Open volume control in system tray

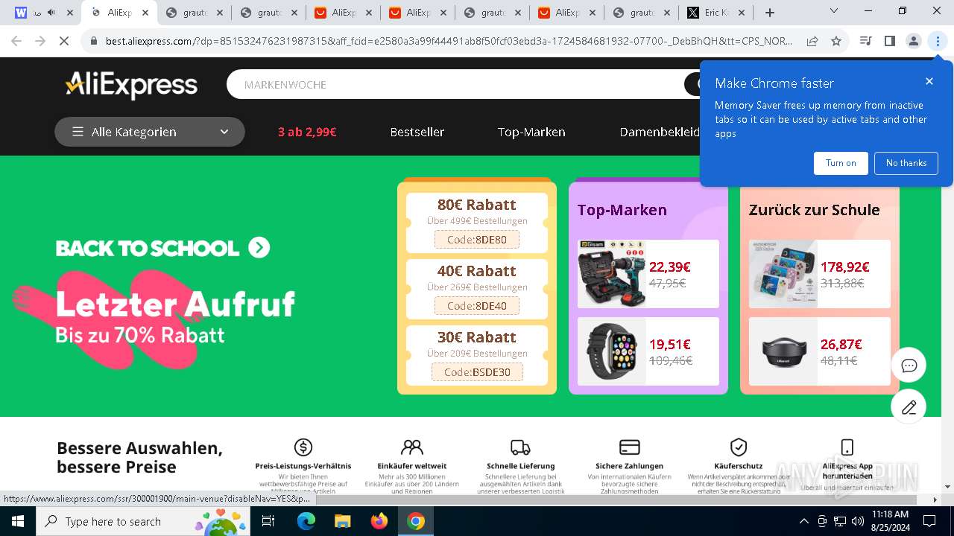click(x=857, y=521)
